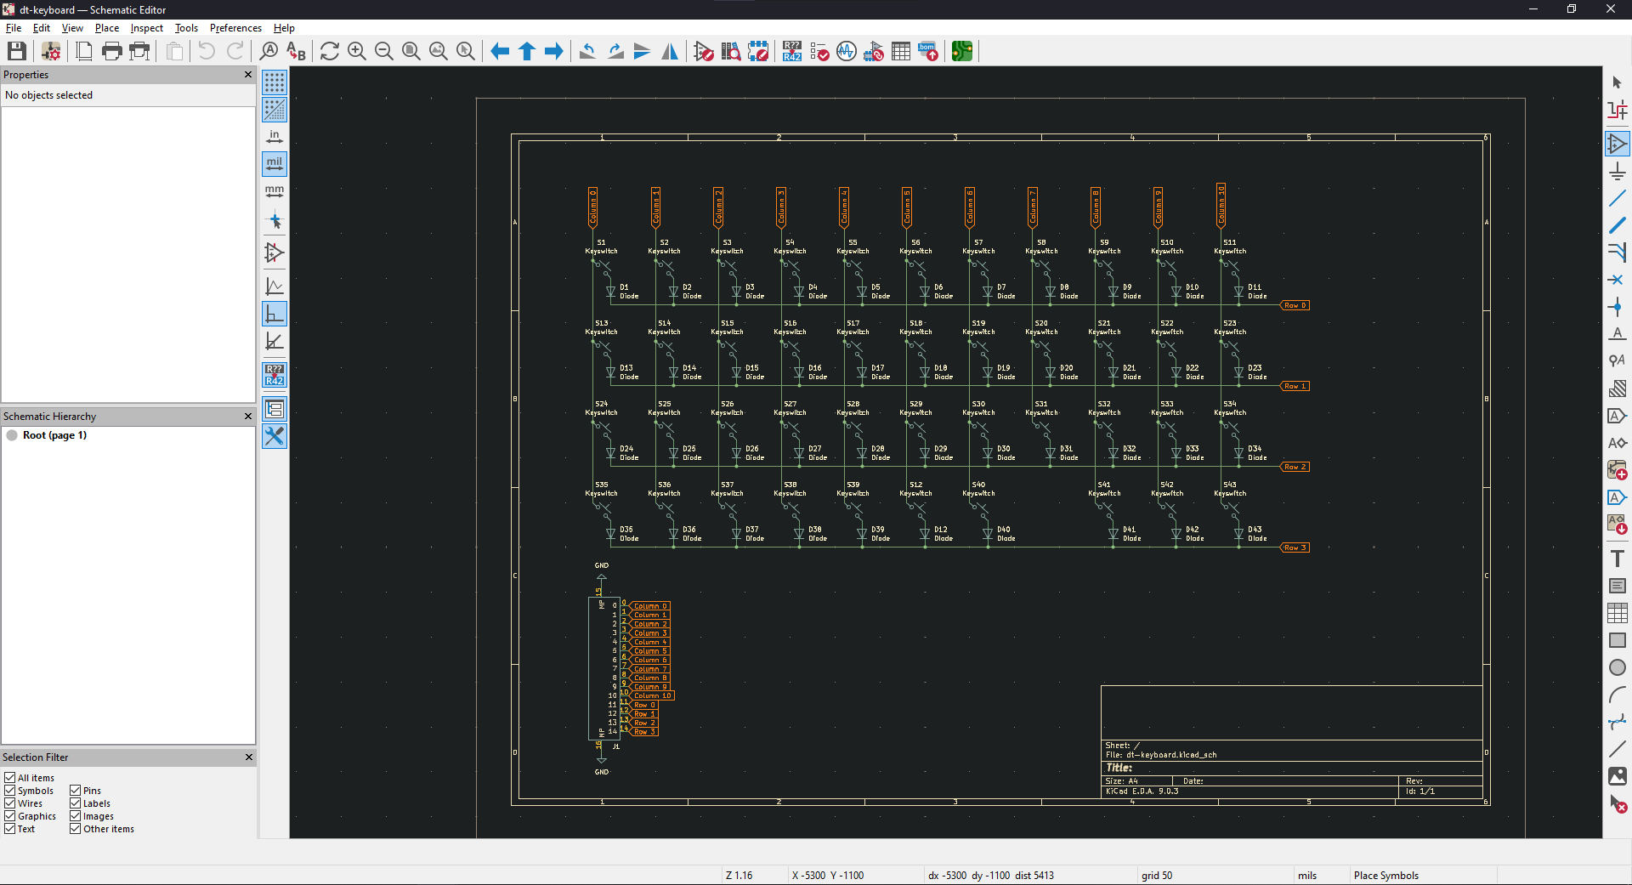
Task: Close the Selection Filter panel
Action: point(249,757)
